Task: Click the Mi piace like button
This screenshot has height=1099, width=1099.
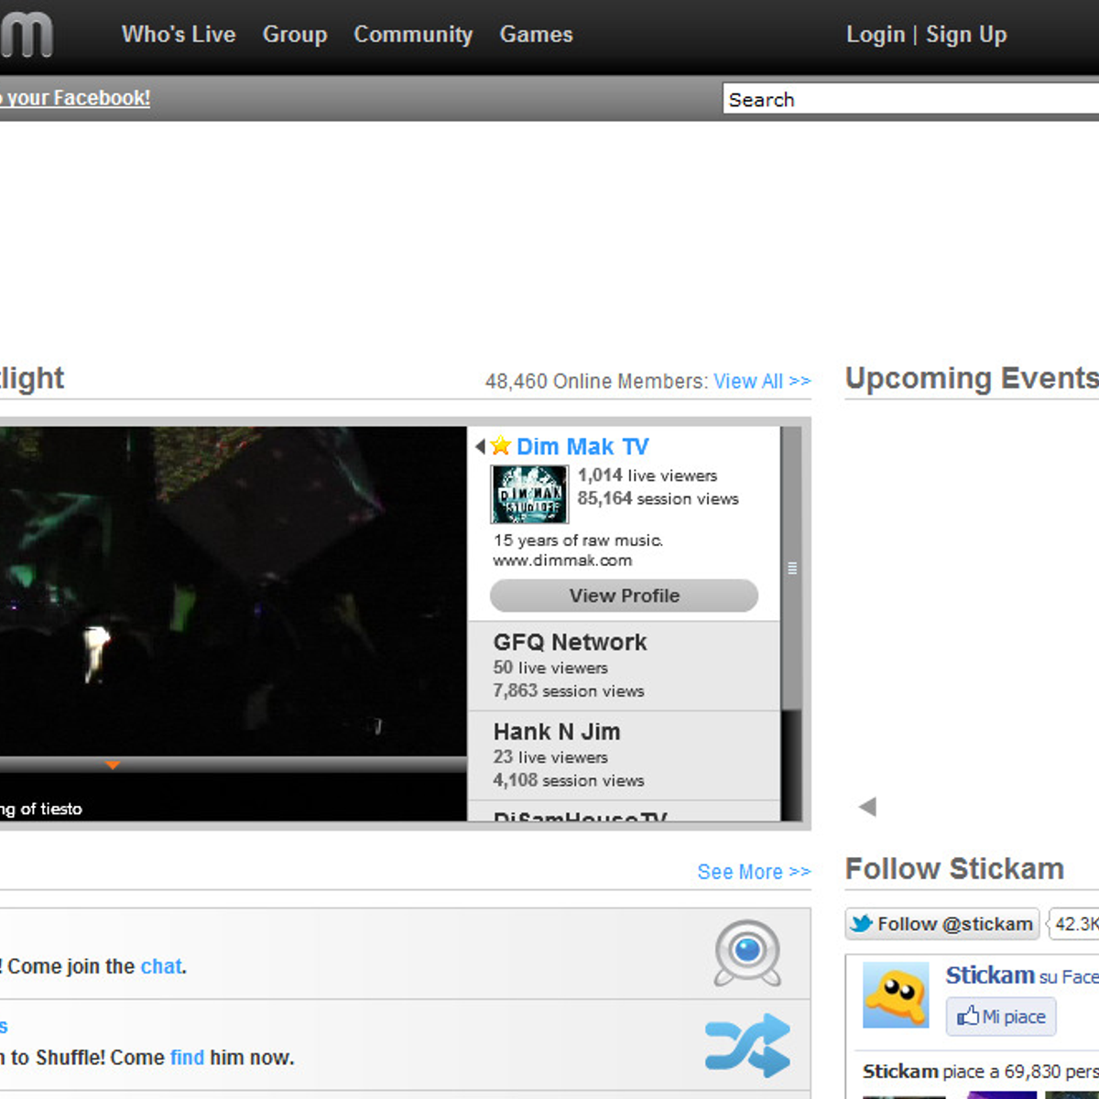Action: tap(1001, 1017)
